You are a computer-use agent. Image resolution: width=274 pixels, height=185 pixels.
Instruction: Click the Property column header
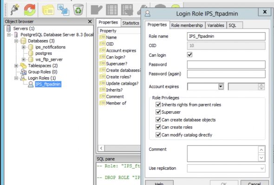pyautogui.click(x=120, y=31)
